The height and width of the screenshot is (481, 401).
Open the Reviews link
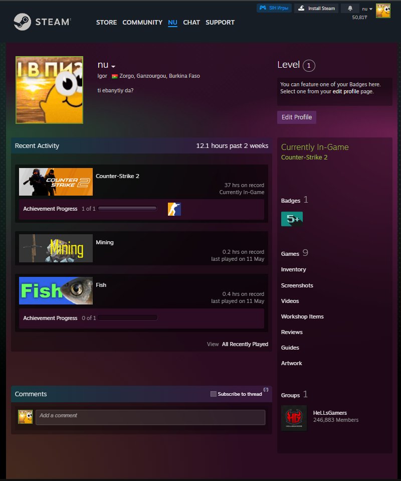[x=292, y=332]
